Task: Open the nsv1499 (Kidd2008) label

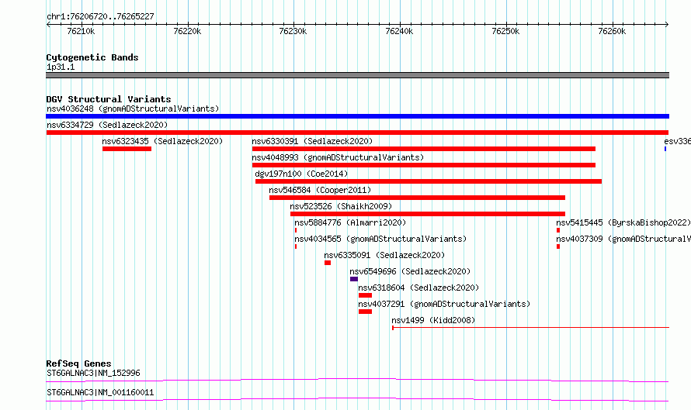Action: 434,320
